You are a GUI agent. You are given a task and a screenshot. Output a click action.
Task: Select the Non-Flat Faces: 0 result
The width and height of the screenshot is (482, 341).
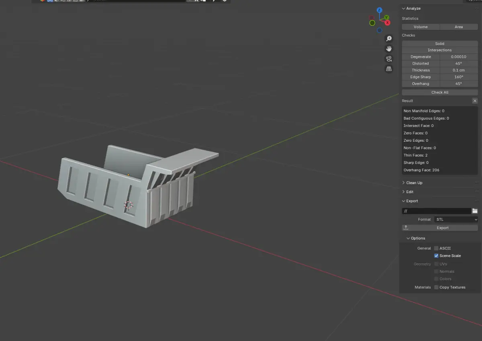[420, 148]
